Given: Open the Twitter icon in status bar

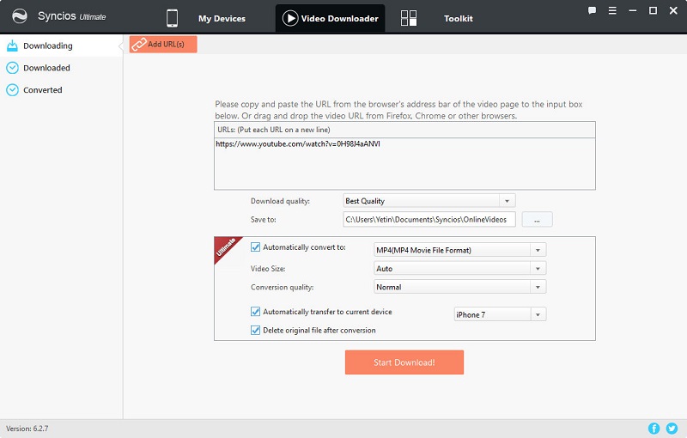Looking at the screenshot, I should (672, 429).
